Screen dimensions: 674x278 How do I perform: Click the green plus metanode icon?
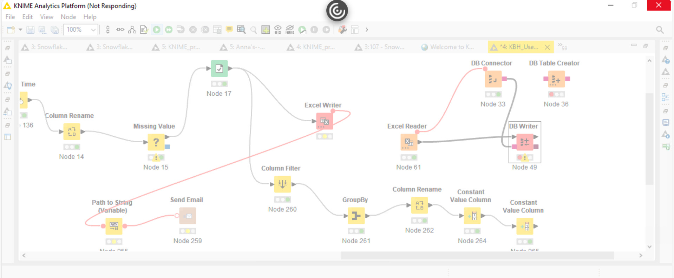click(266, 30)
